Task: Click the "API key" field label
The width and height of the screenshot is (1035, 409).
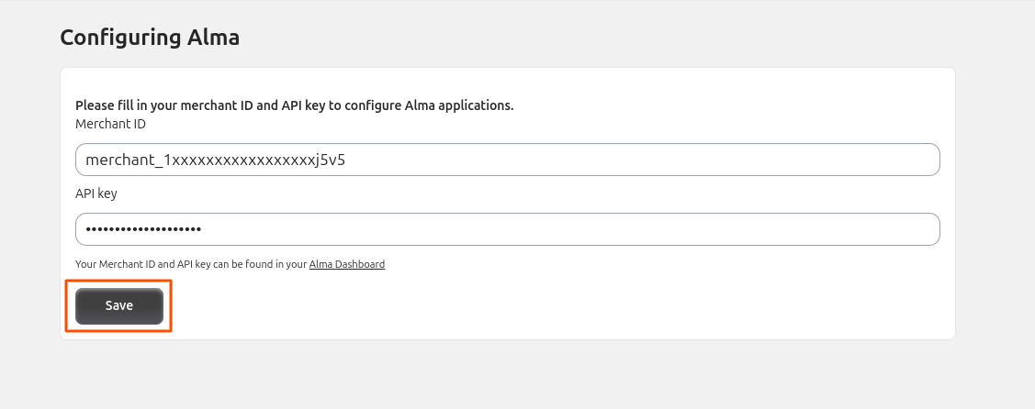Action: click(x=96, y=193)
